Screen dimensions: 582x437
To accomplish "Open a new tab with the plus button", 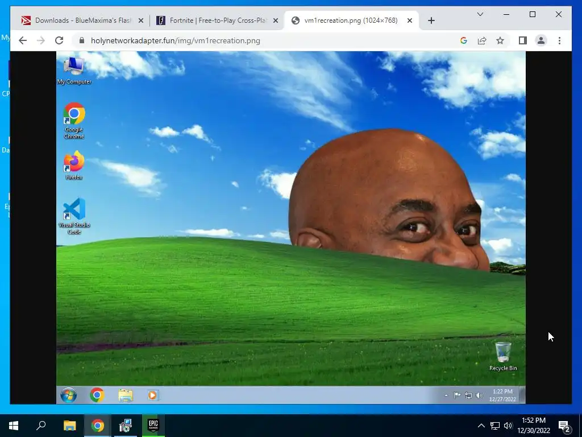I will (431, 21).
